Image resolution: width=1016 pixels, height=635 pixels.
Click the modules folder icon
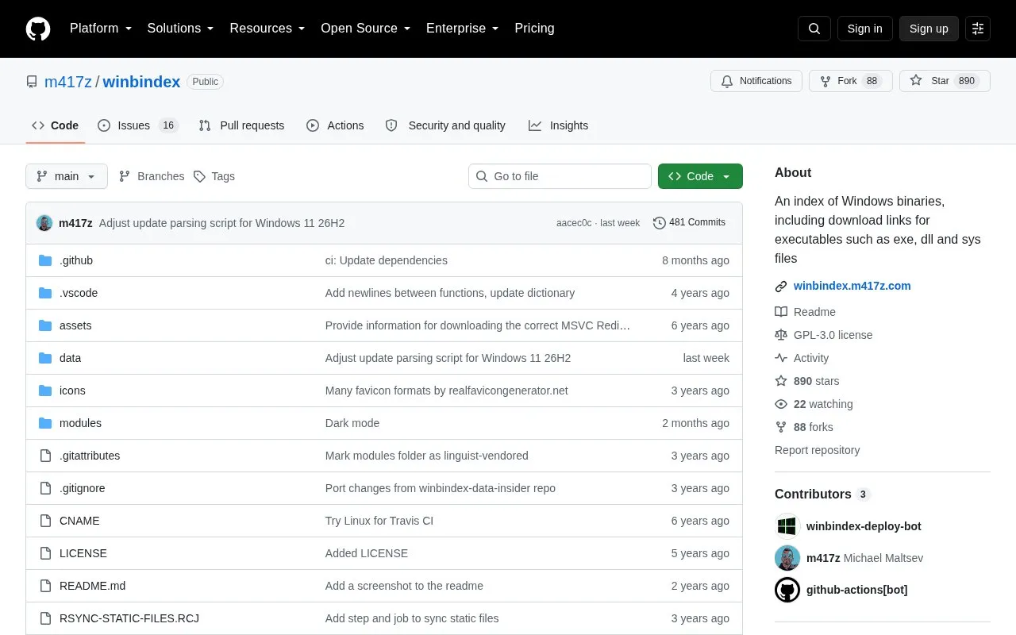(45, 423)
